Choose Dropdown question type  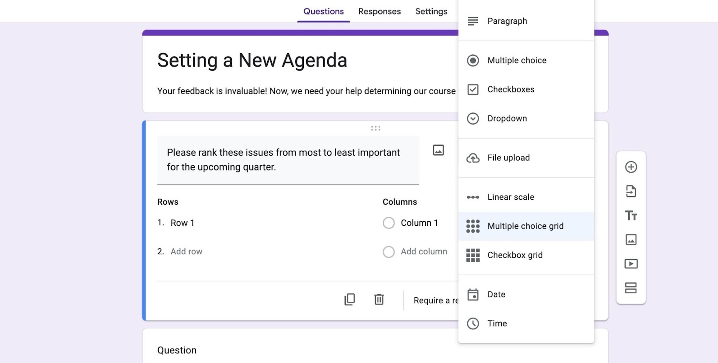click(507, 119)
